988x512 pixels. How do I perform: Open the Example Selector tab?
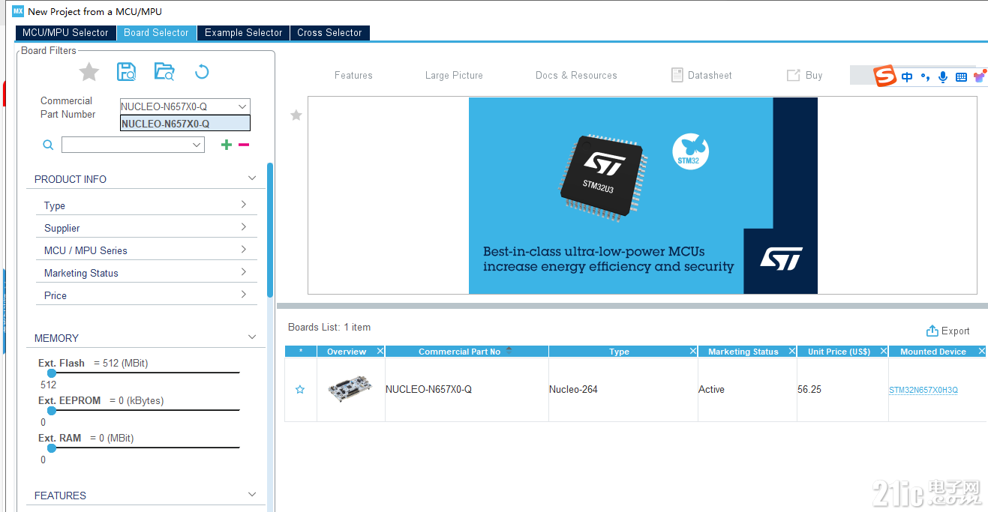(x=243, y=33)
